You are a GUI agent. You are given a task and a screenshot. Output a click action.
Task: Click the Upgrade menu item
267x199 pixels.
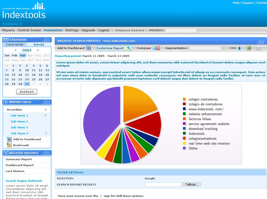[88, 30]
